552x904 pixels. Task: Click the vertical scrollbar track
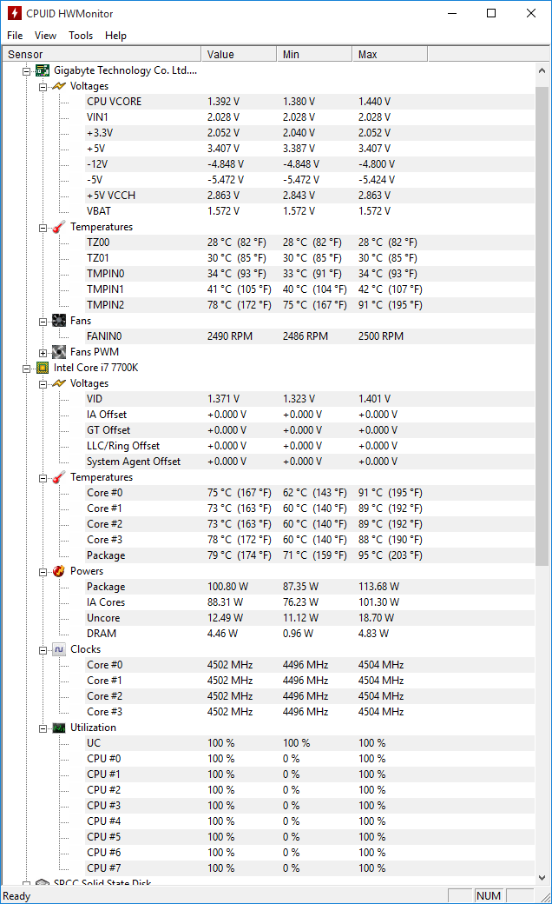click(542, 695)
